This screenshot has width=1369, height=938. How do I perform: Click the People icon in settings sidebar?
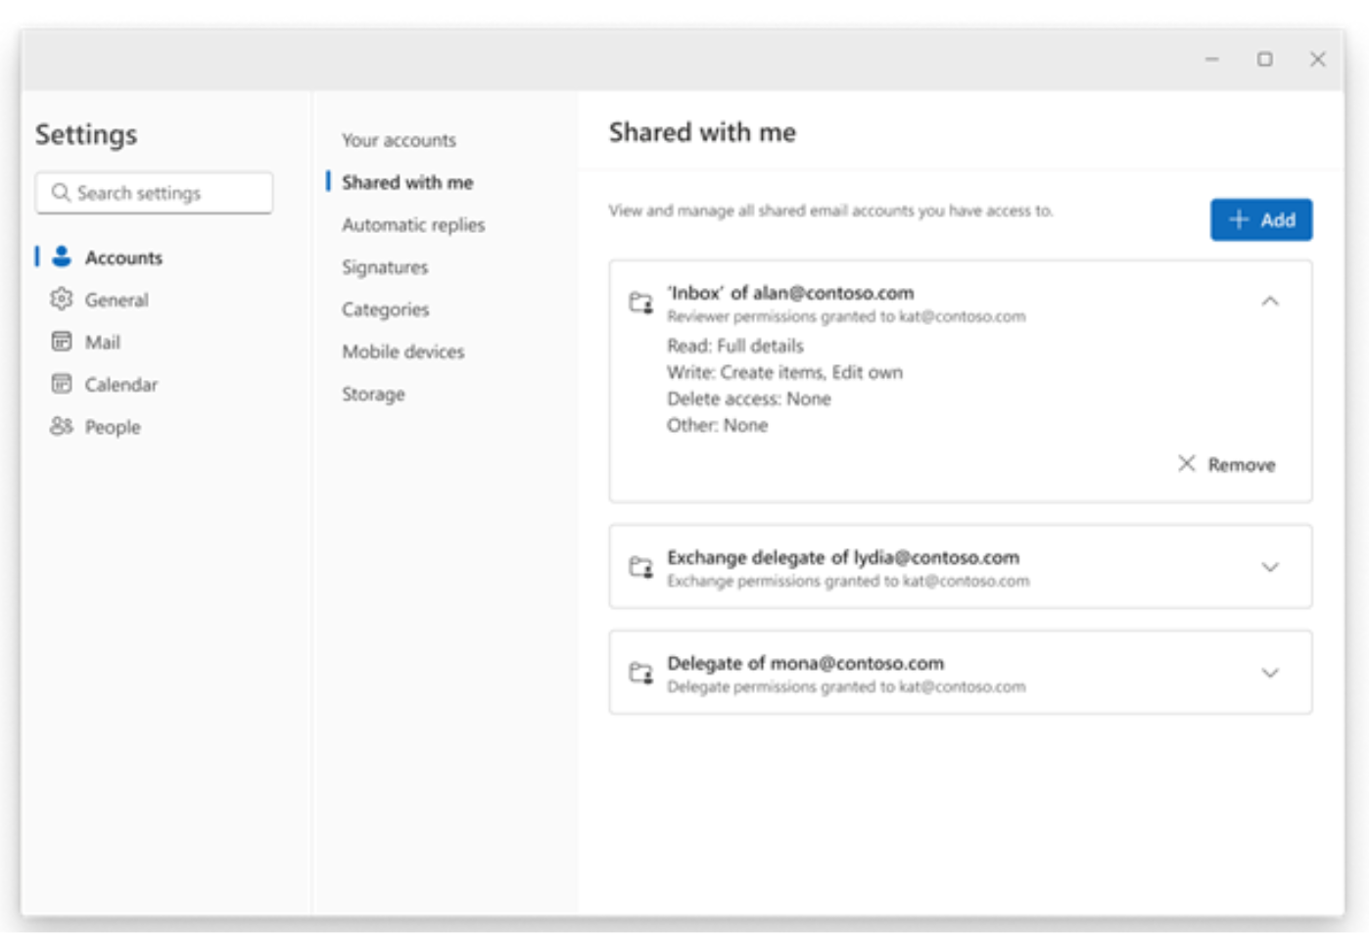62,426
